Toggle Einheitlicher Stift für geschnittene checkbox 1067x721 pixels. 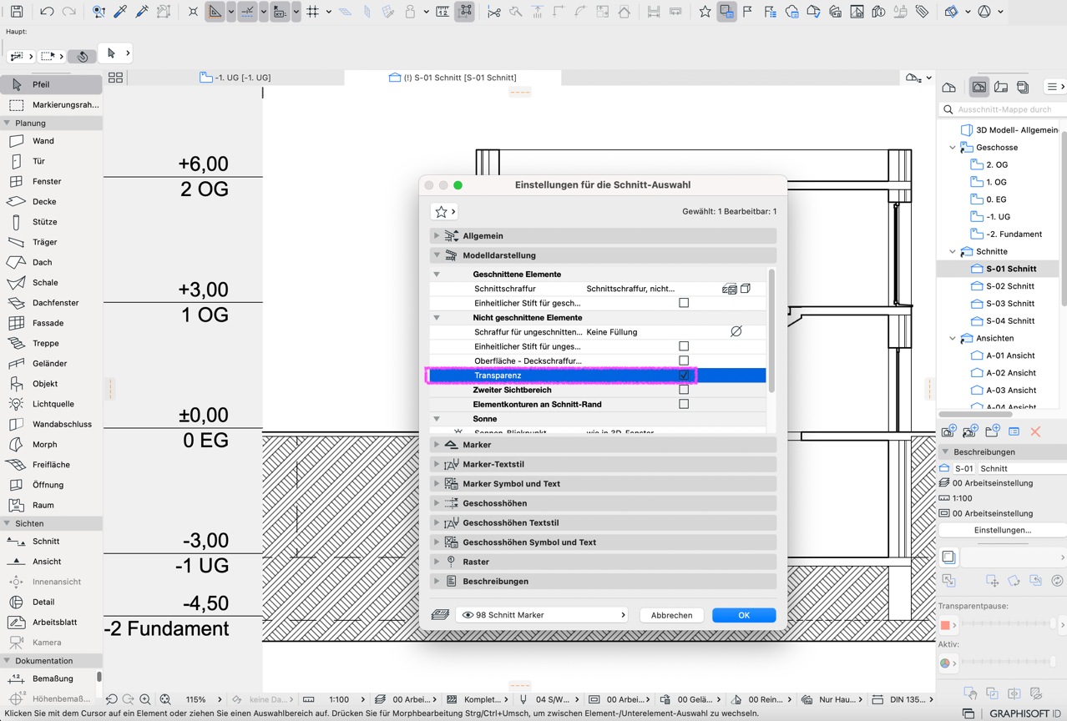point(684,303)
